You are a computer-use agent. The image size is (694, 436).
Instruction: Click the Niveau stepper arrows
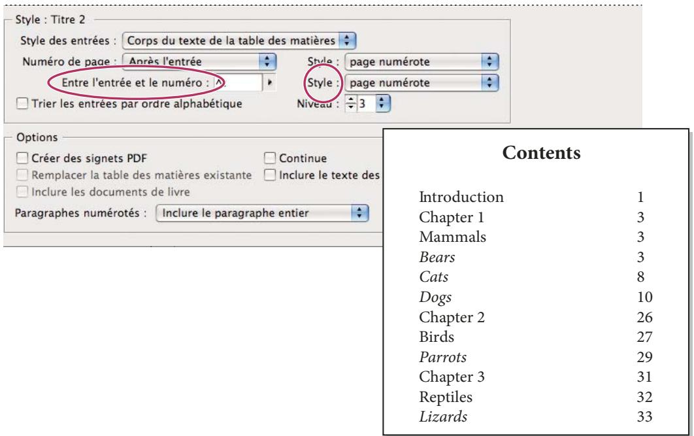pyautogui.click(x=350, y=103)
